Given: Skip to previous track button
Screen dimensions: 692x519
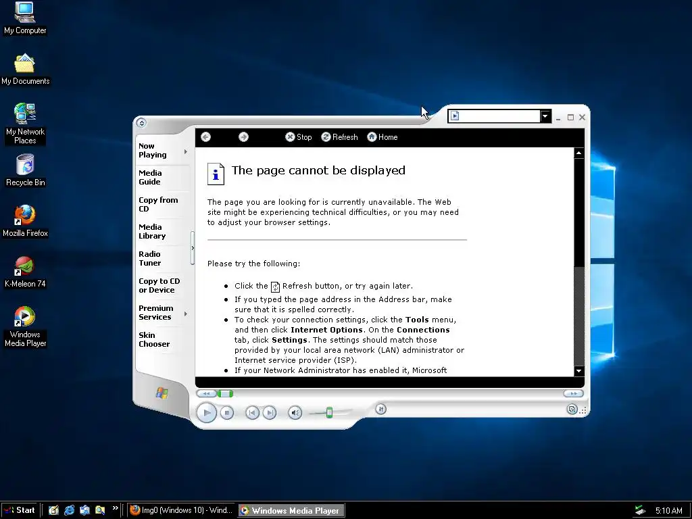Looking at the screenshot, I should point(252,413).
